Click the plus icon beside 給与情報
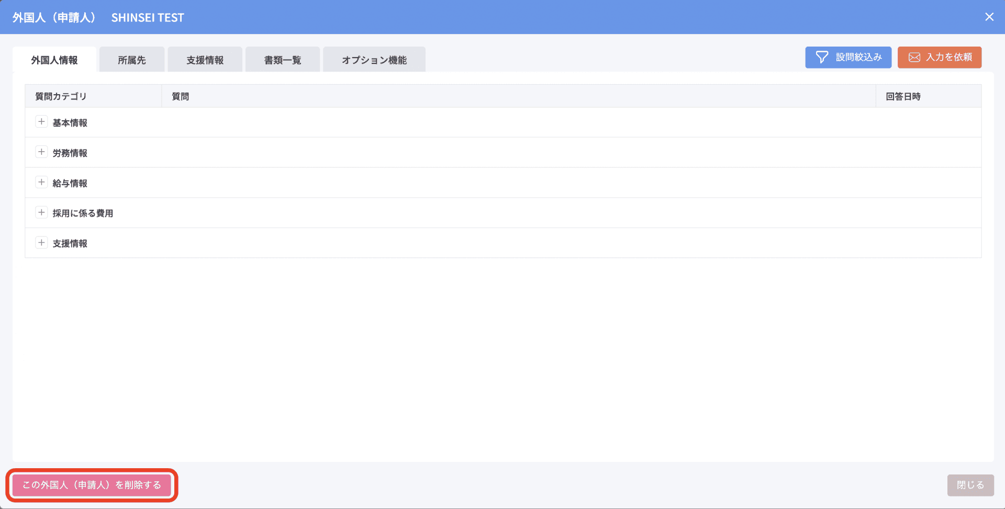The height and width of the screenshot is (509, 1005). coord(41,183)
